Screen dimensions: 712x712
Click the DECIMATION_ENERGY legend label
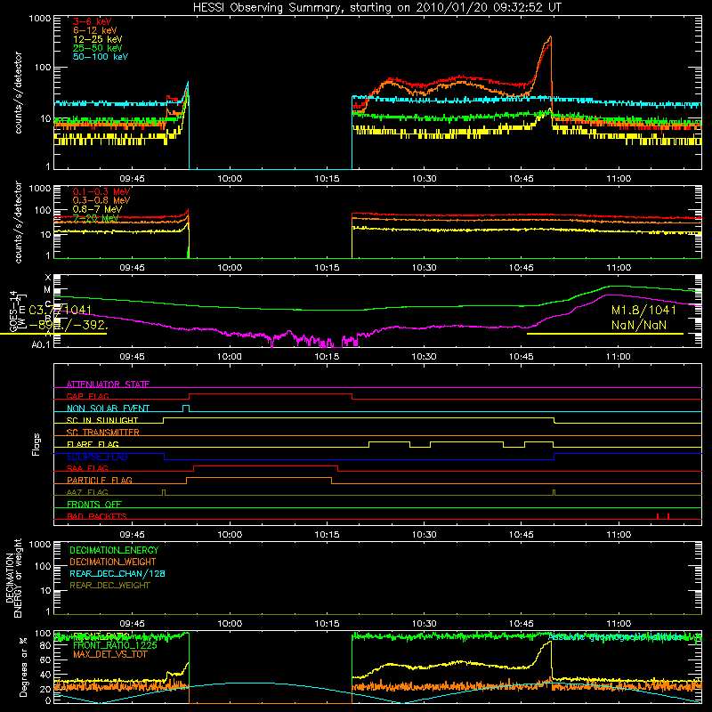point(114,550)
